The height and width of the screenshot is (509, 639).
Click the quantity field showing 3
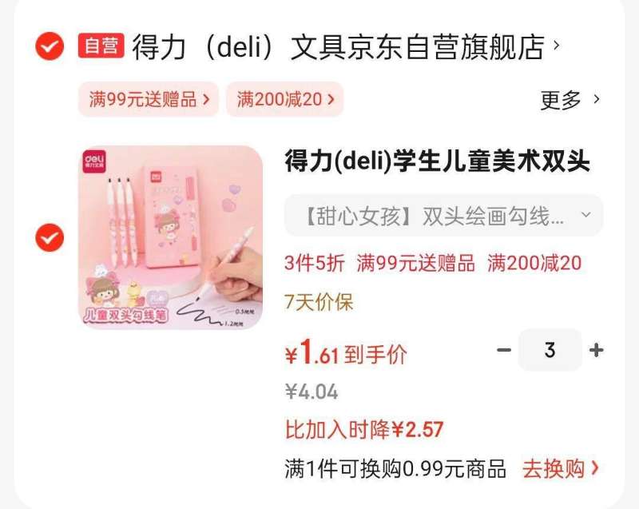tap(550, 350)
